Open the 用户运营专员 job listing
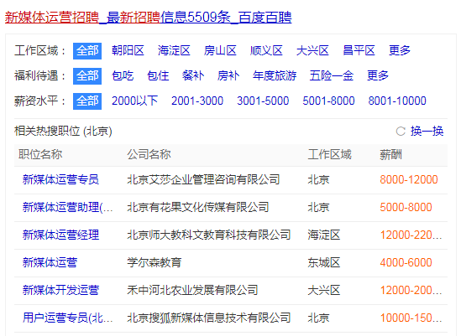This screenshot has height=336, width=461. 68,318
